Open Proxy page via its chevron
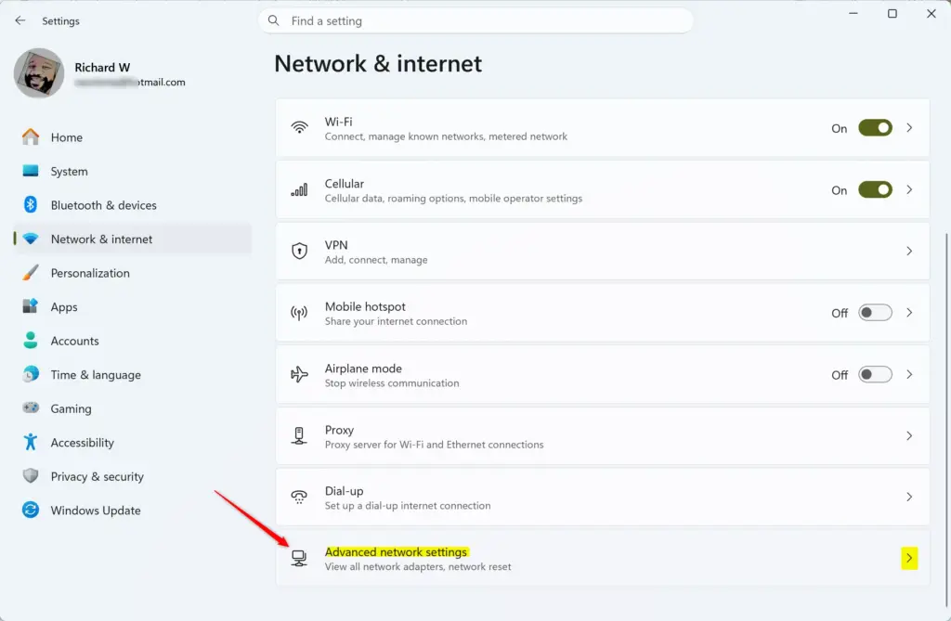Viewport: 951px width, 621px height. click(909, 436)
